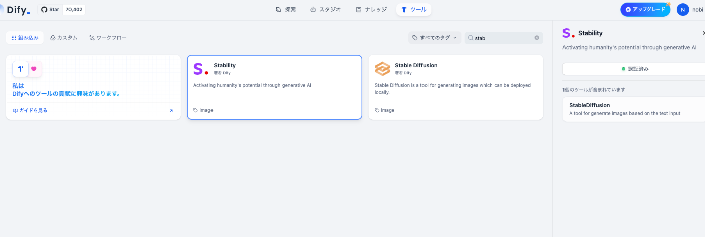Screen dimensions: 705x237
Task: Click the search field containing stab
Action: [504, 38]
